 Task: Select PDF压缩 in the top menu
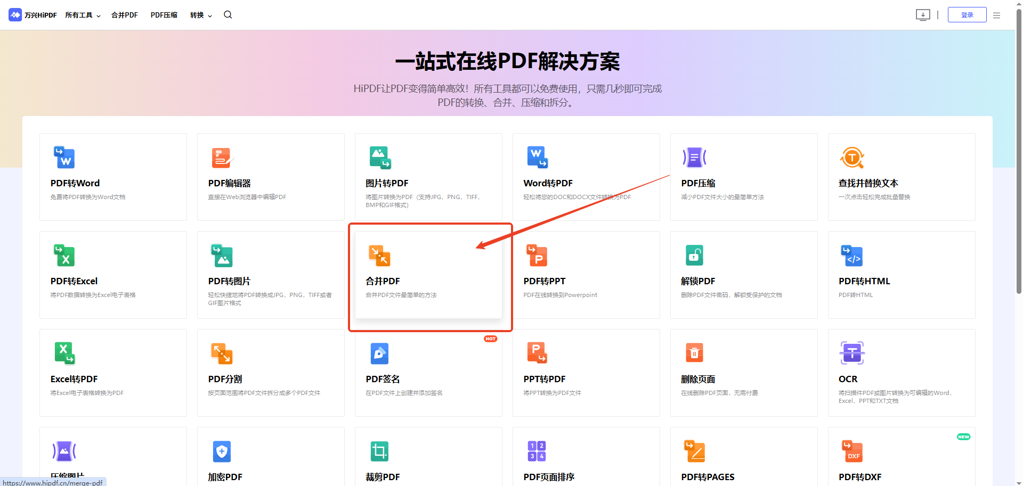164,15
